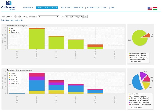Click Female legend swatch in gender chart

(x=10, y=30)
